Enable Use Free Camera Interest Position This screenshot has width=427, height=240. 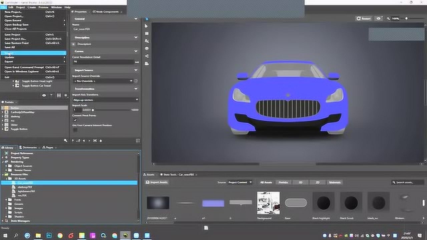tap(75, 129)
